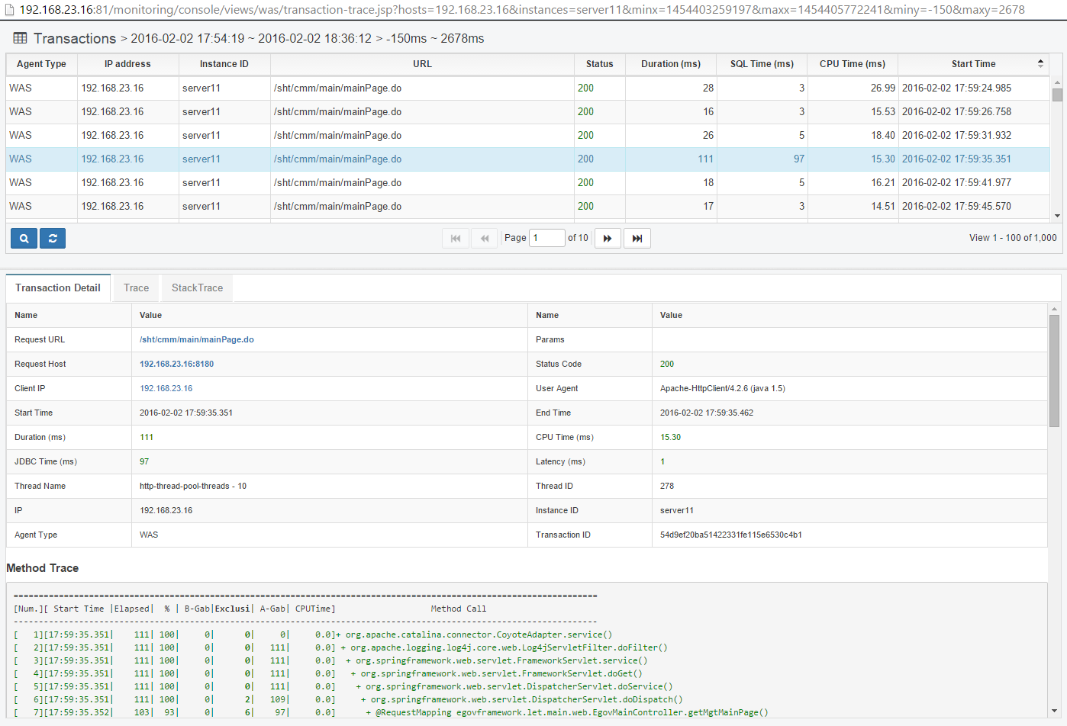Screen dimensions: 1067x726
Task: Click the page icon in address bar
Action: coord(9,10)
